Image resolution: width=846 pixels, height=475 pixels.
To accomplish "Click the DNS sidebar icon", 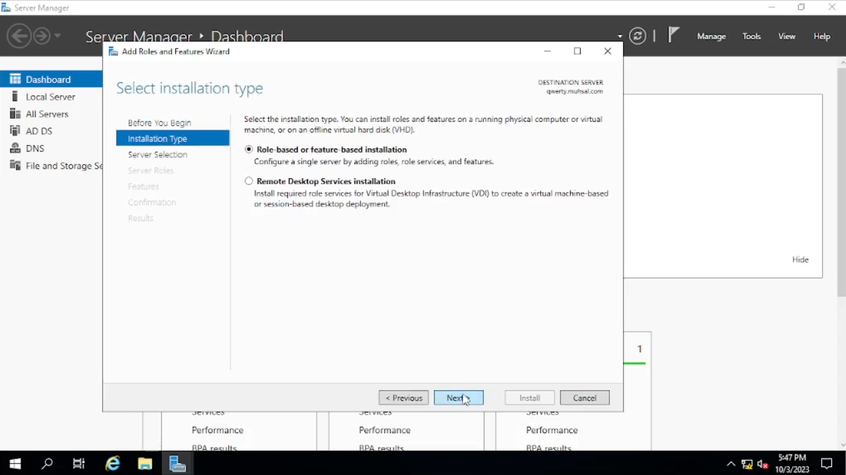I will [x=15, y=148].
